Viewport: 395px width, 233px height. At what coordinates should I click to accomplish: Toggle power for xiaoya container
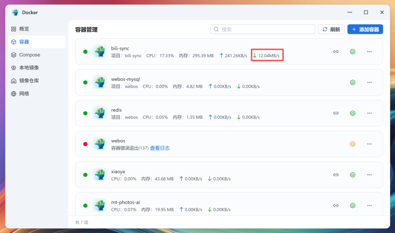353,175
